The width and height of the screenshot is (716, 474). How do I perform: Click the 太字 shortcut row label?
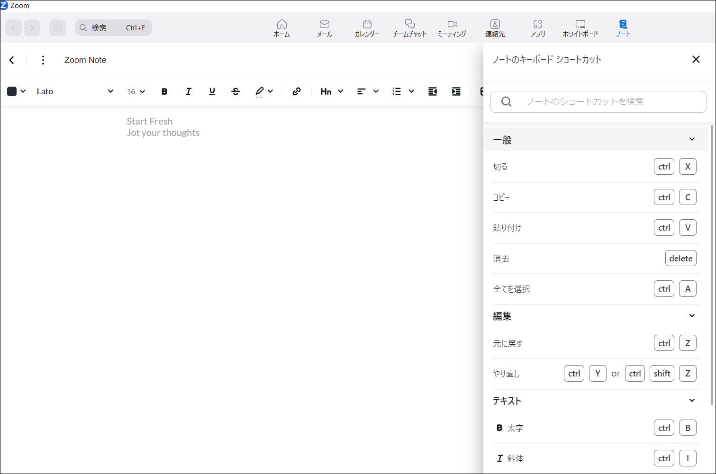(x=515, y=428)
